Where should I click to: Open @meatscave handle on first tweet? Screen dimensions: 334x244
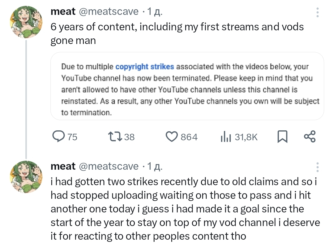point(109,11)
